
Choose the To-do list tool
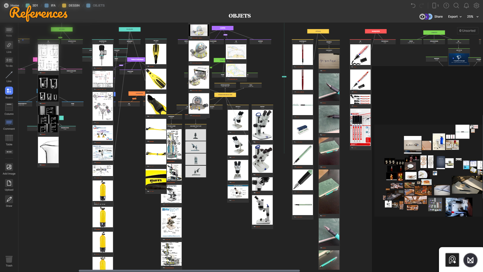9,60
